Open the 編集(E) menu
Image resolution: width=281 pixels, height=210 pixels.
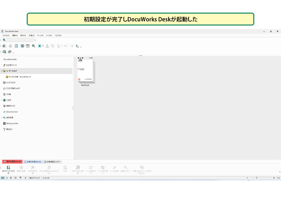tap(15, 35)
